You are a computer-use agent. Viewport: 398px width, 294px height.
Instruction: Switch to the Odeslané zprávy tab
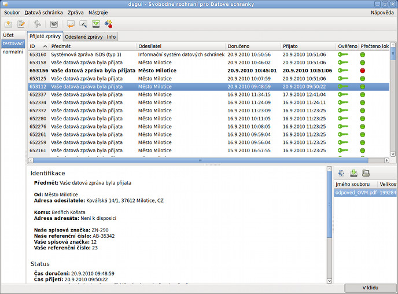(83, 36)
